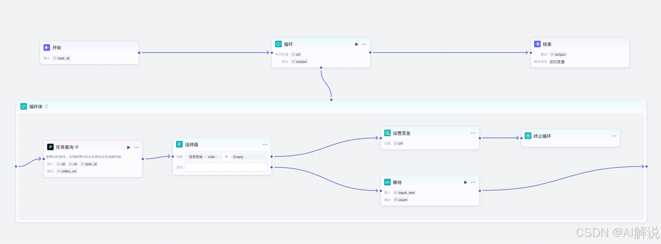Click the empty 否则 branch field
661x244 pixels.
click(226, 167)
